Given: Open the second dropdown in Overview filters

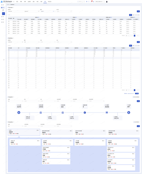Looking at the screenshot, I should click(48, 11).
